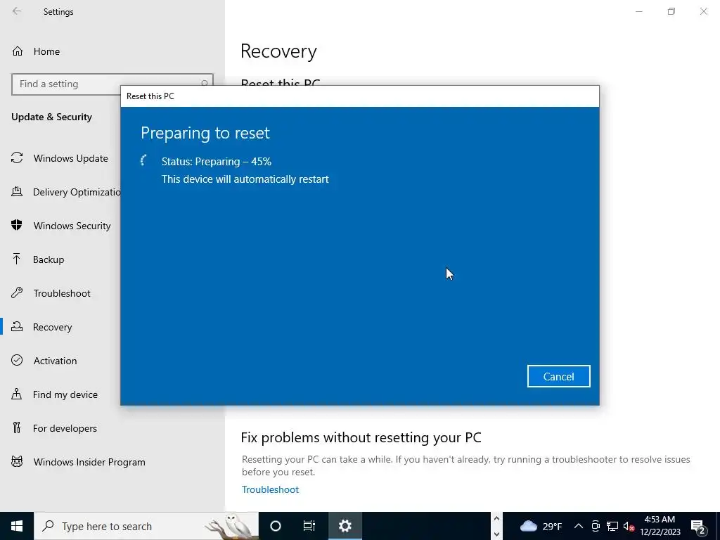Cancel the PC reset preparation
The image size is (720, 540).
pyautogui.click(x=558, y=376)
